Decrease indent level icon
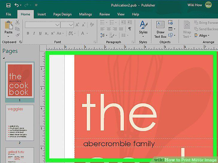This screenshot has height=163, width=218. point(123,22)
